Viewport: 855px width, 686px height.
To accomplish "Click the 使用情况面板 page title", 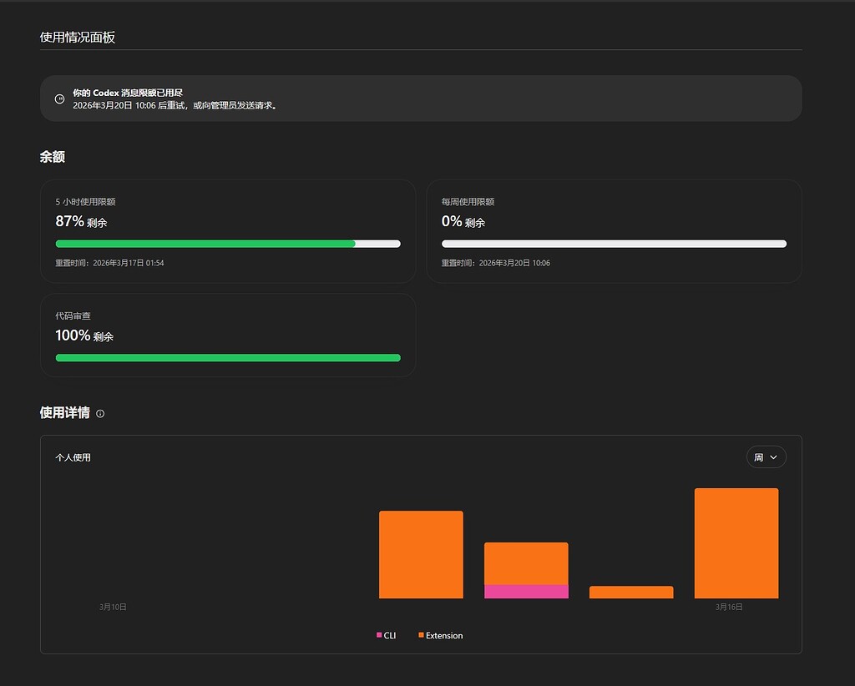I will (78, 37).
